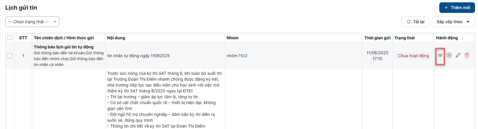
Task: Click the eye icon to view schedule details
Action: click(x=440, y=55)
